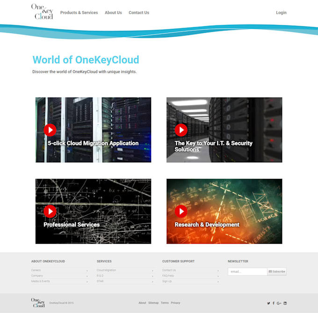This screenshot has height=313, width=318.
Task: Play the Professional Services video
Action: [x=50, y=211]
